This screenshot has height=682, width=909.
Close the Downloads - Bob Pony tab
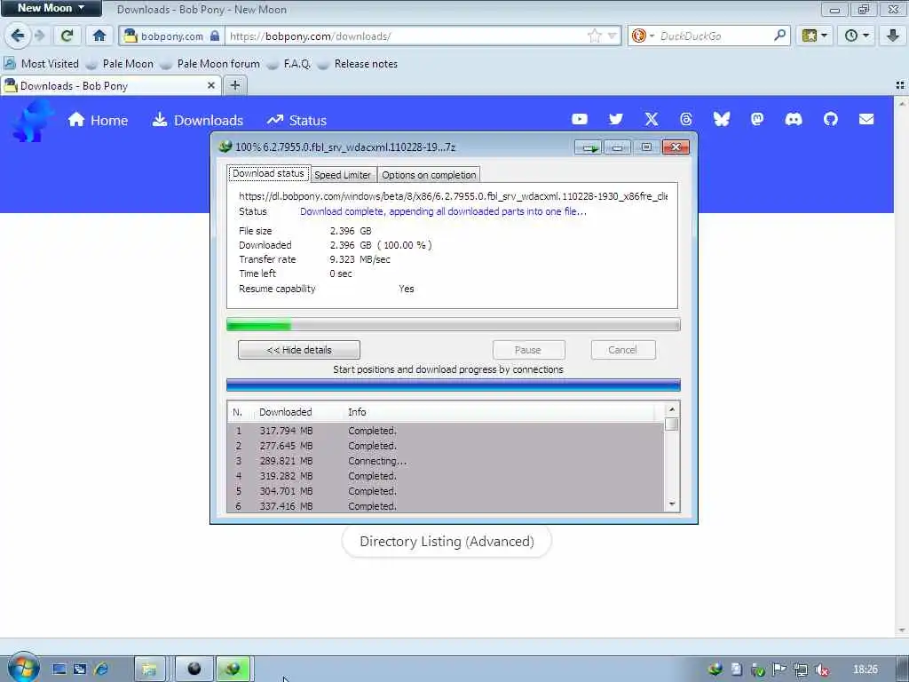[211, 86]
